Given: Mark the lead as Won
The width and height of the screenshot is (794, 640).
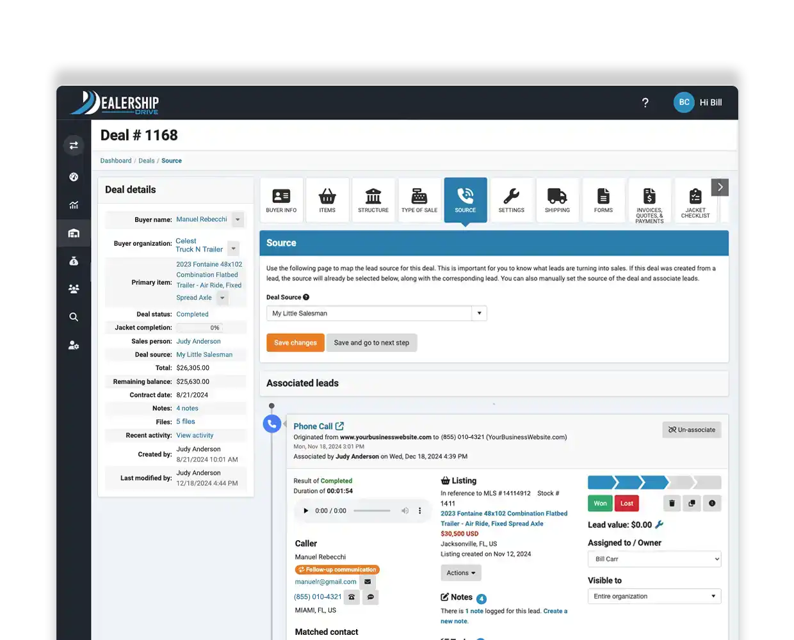Looking at the screenshot, I should click(x=600, y=504).
